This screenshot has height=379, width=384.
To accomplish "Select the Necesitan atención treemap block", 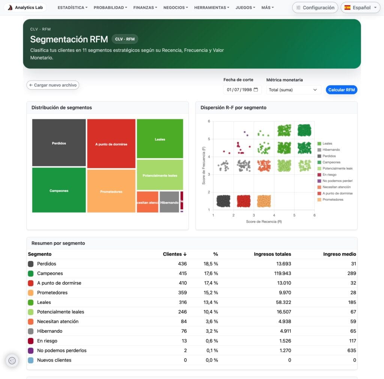I will [147, 202].
